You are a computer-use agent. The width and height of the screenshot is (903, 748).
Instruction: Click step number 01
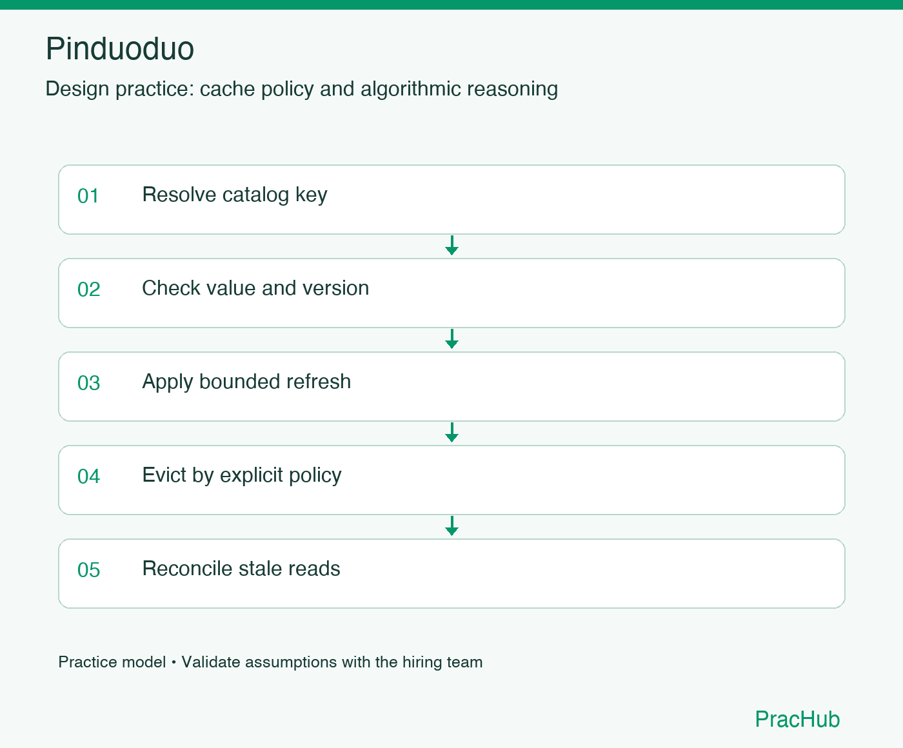(x=88, y=196)
